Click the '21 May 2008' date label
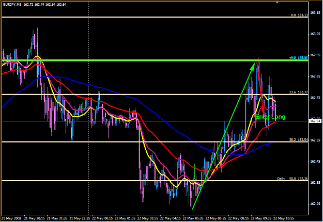Screen dimensions: 323x222 pos(11,218)
